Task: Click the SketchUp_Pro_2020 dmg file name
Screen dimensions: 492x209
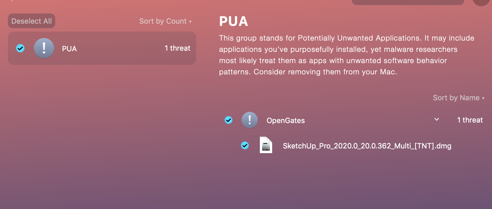Action: tap(367, 146)
